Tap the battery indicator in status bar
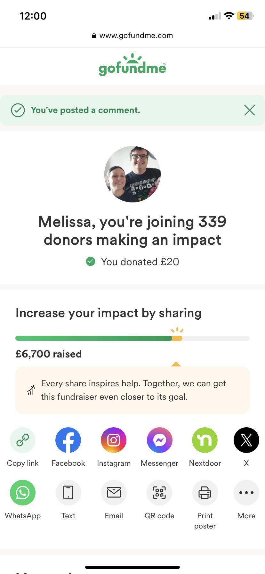Viewport: 265px width, 574px height. tap(245, 16)
